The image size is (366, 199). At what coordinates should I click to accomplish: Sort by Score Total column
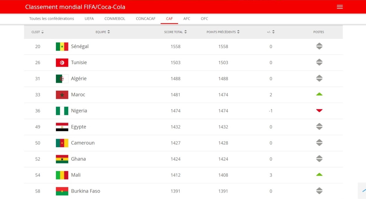(186, 32)
